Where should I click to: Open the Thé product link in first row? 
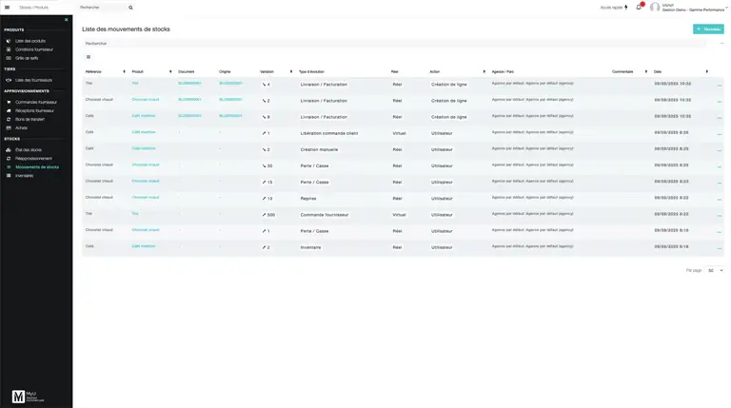[x=135, y=84]
